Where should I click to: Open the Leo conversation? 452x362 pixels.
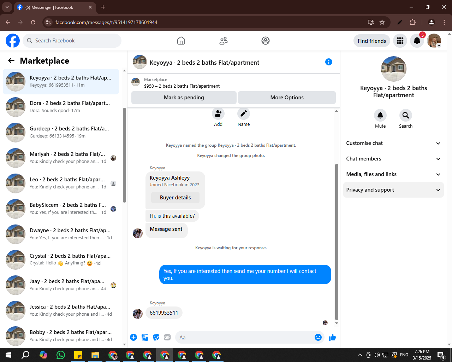(61, 183)
